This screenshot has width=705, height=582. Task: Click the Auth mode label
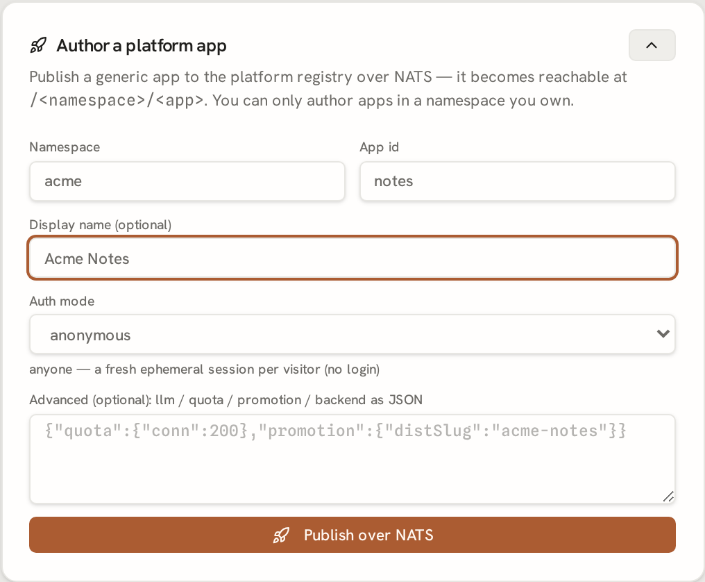62,301
